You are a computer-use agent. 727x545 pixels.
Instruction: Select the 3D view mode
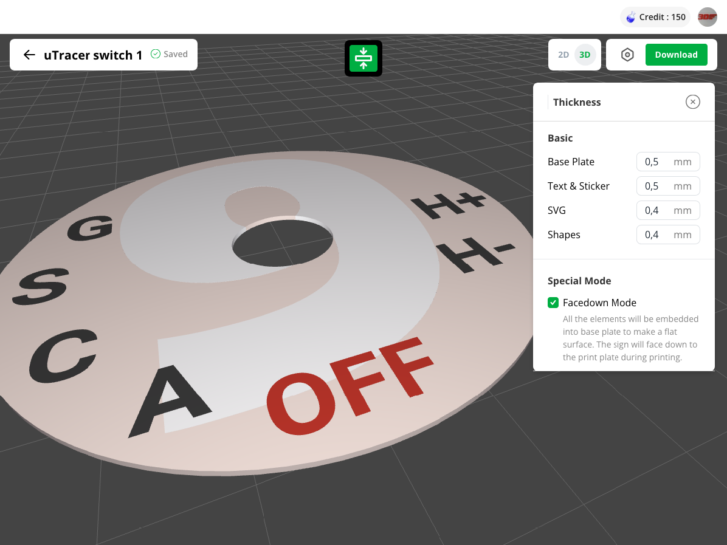click(x=585, y=55)
